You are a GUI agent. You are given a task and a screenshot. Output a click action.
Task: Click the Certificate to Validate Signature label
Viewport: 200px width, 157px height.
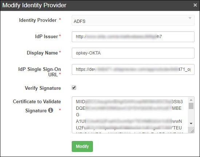pyautogui.click(x=37, y=106)
